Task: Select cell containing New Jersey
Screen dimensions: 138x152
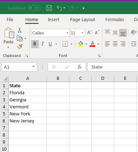Action: (x=28, y=121)
